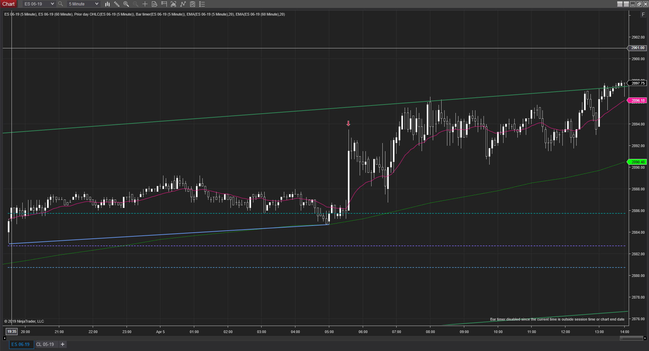Screen dimensions: 649x351
Task: Click the 2897.75 current price marker
Action: tap(637, 83)
